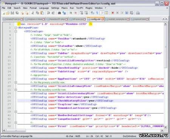Toggle synchronized horizontal scrolling icon

click(86, 13)
